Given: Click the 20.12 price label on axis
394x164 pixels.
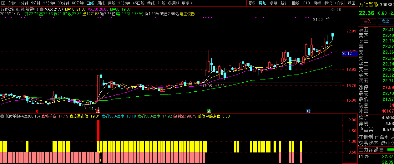Looking at the screenshot, I should point(347,54).
